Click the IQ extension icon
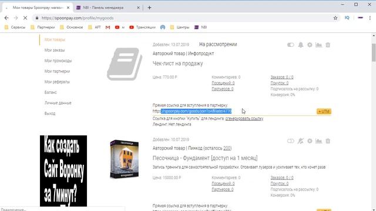376x211 pixels. coord(347,18)
